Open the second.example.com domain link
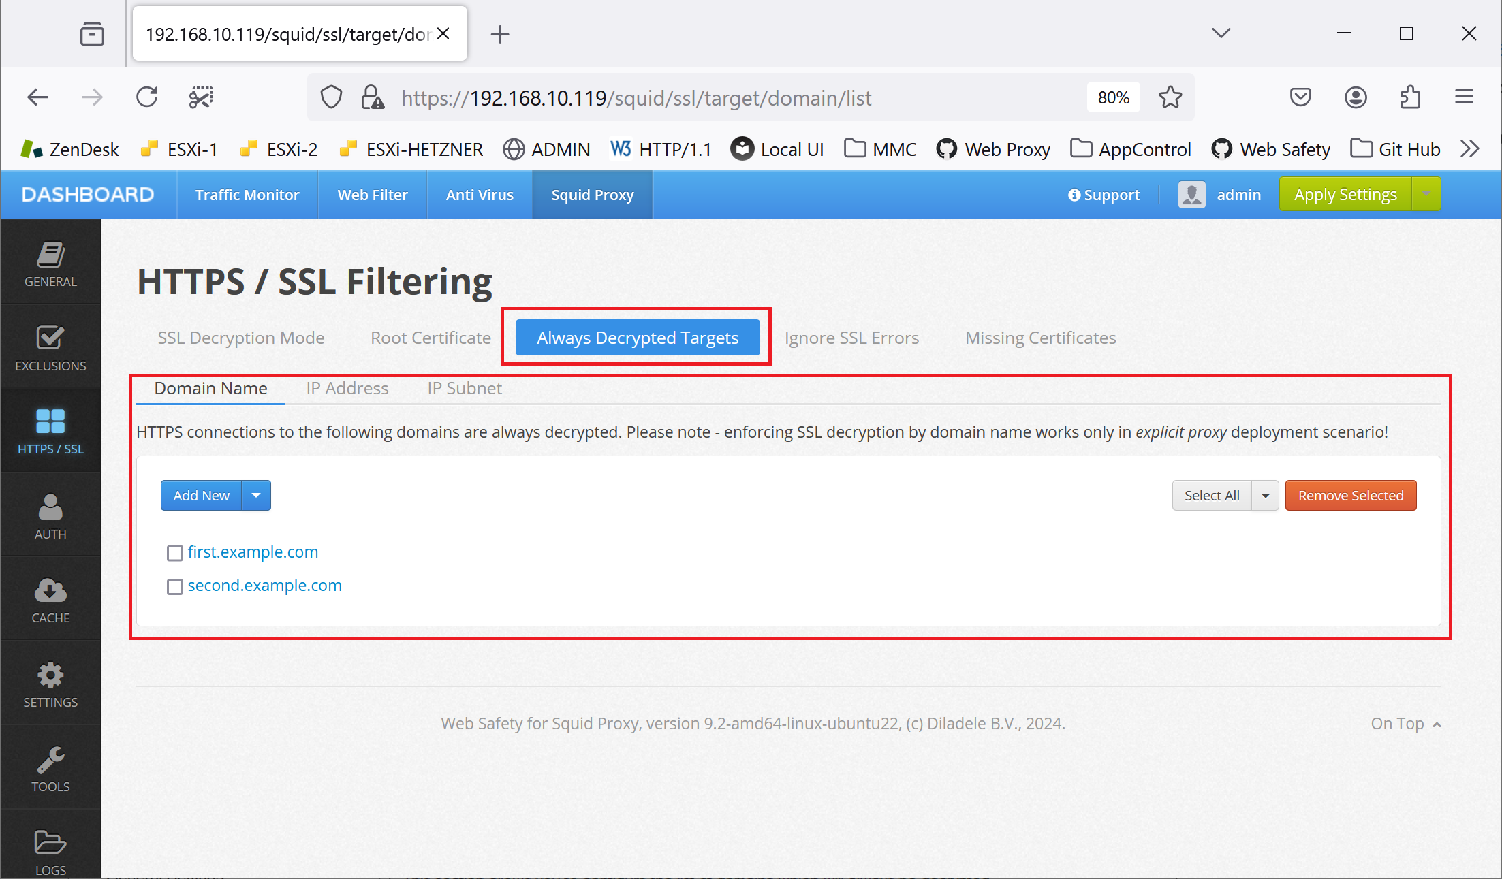 click(x=264, y=585)
